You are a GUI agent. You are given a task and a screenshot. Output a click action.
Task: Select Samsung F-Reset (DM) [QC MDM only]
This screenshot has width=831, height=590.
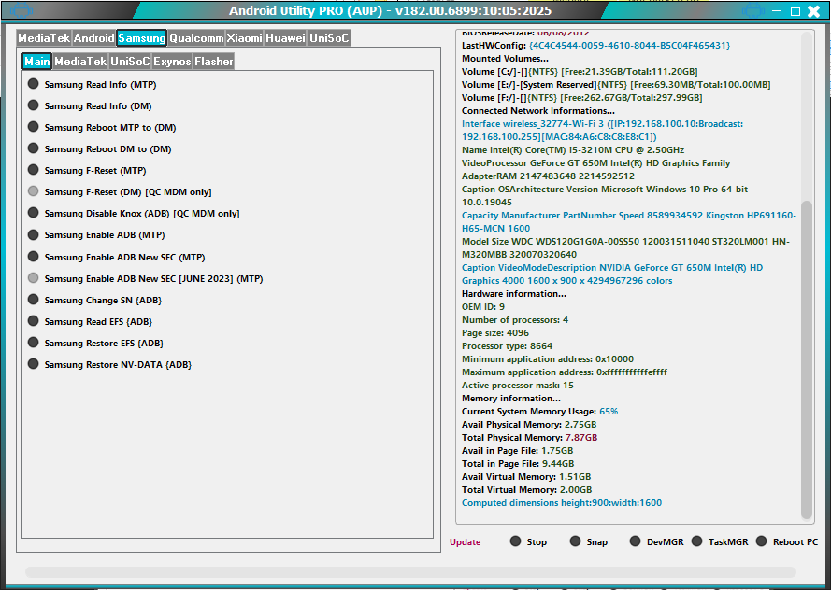point(34,191)
